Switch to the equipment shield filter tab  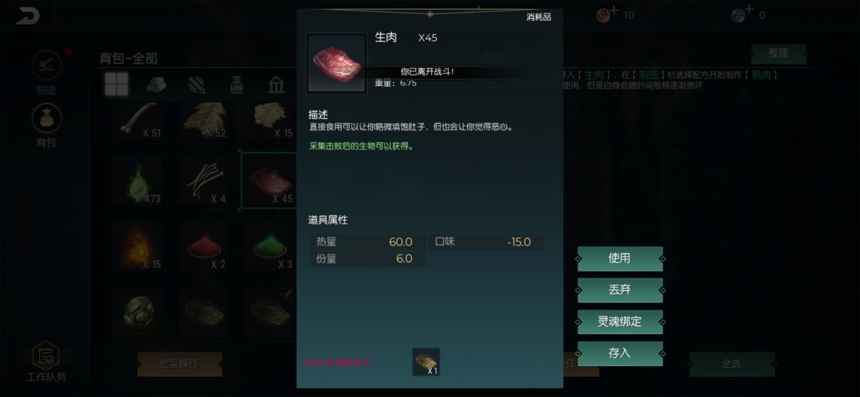[x=197, y=85]
